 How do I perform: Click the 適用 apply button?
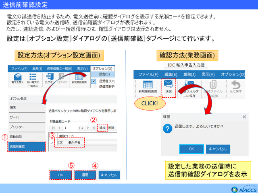click(x=85, y=175)
